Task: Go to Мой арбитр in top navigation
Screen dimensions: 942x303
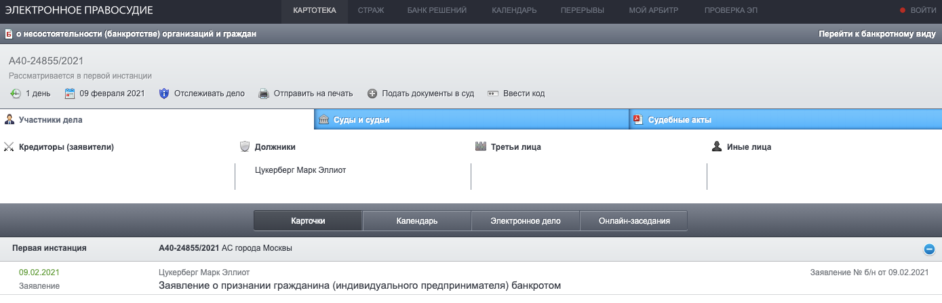Action: coord(654,10)
